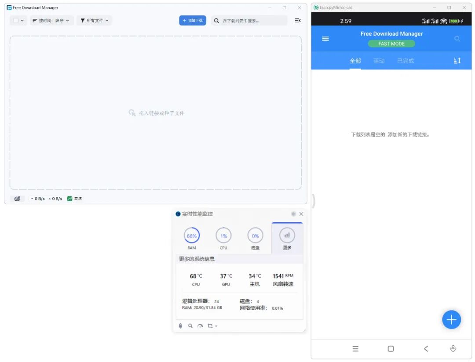Click download speed 0 B/s indicator
475x362 pixels.
37,199
